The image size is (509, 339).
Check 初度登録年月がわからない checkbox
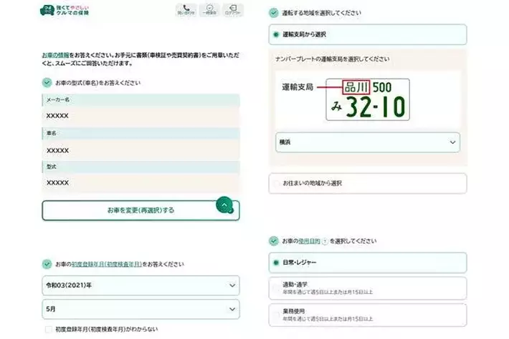[47, 330]
